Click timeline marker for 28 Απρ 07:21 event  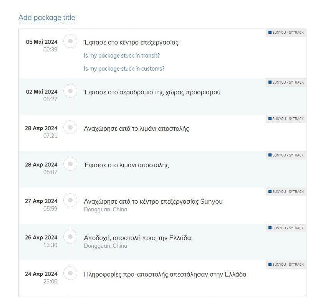[x=70, y=127]
